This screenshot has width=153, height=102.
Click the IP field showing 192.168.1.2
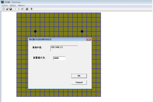click(x=64, y=48)
